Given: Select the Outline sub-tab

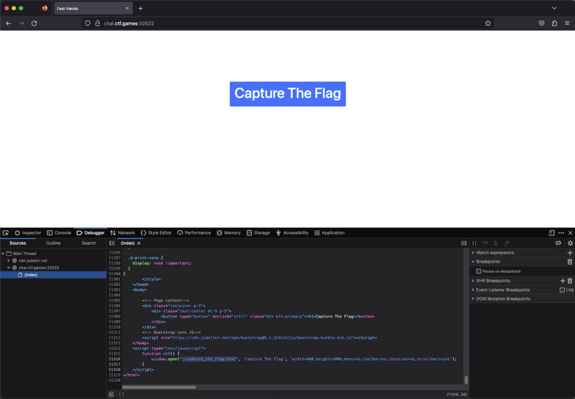Looking at the screenshot, I should [53, 243].
